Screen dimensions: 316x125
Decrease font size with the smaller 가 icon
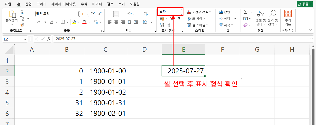click(99, 13)
